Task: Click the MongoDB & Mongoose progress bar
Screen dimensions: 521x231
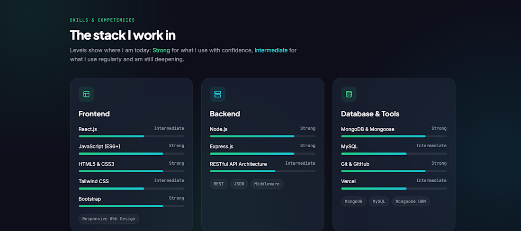Action: click(x=394, y=136)
